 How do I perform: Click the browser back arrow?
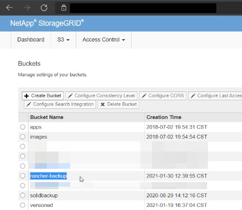tap(9, 8)
